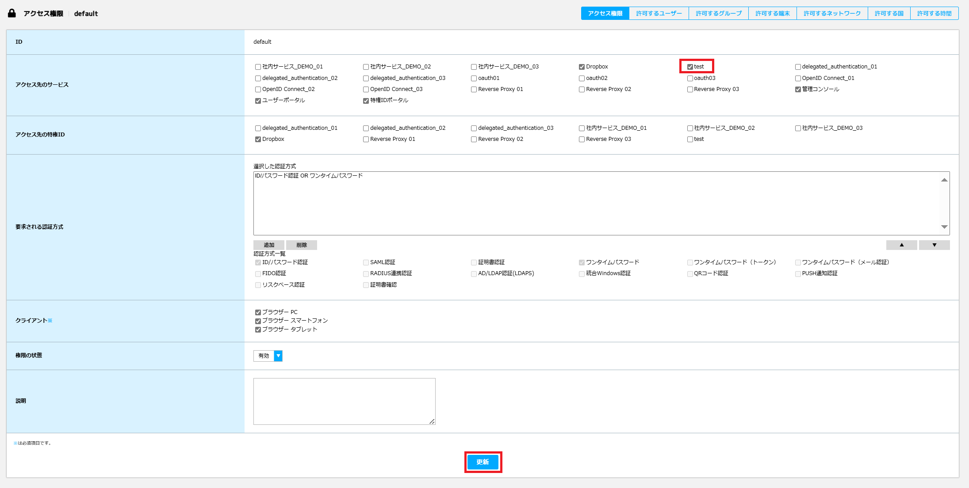Check Reverse Proxy 03 in アクセス先のサービス
969x488 pixels.
[x=690, y=89]
